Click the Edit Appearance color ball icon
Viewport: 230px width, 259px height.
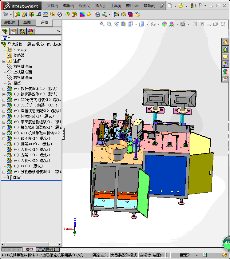(x=165, y=24)
